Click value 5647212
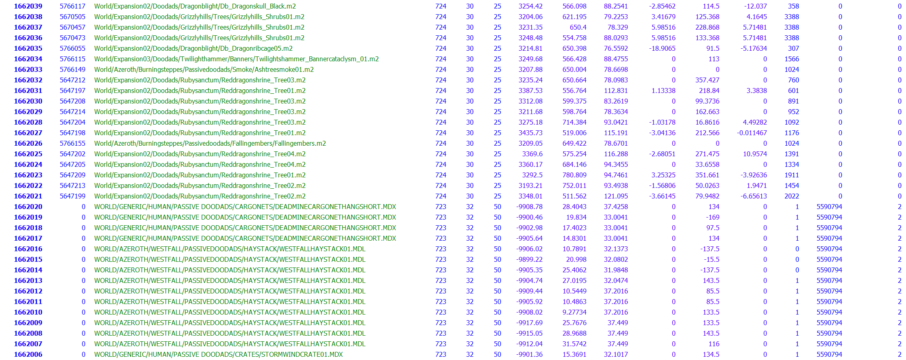 click(73, 80)
